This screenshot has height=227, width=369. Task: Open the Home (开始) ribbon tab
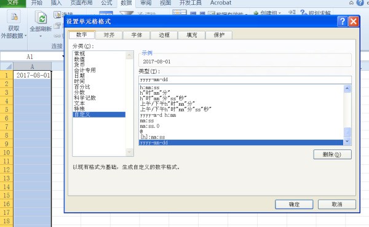click(37, 3)
